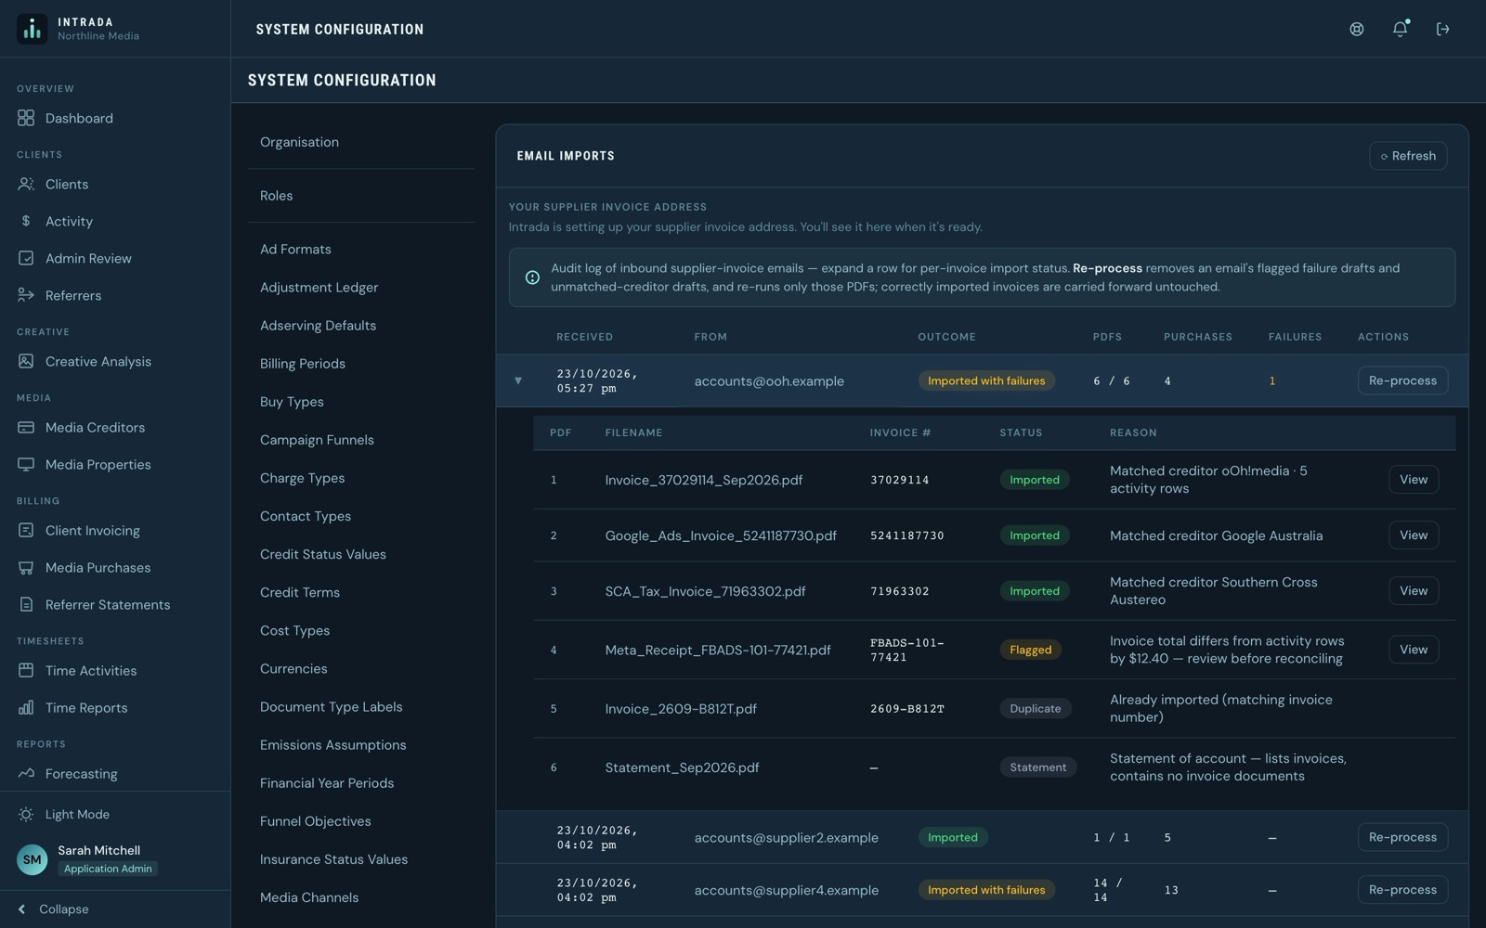
Task: Re-process the accounts@supplier4.example email
Action: click(1402, 890)
